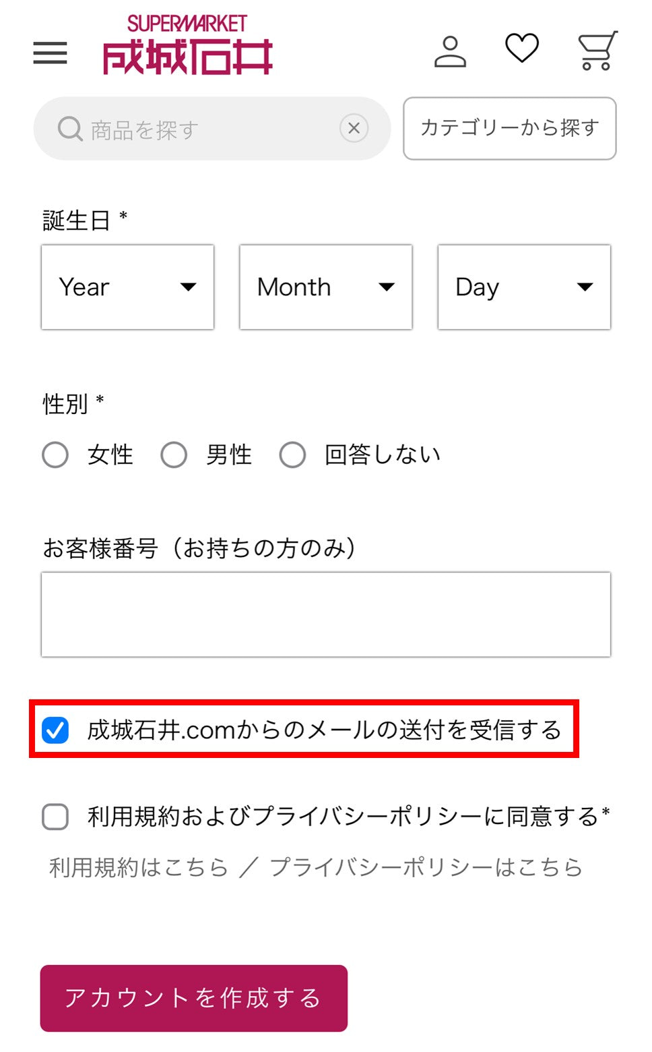Select the 回答しない radio button
652x1052 pixels.
click(x=292, y=455)
